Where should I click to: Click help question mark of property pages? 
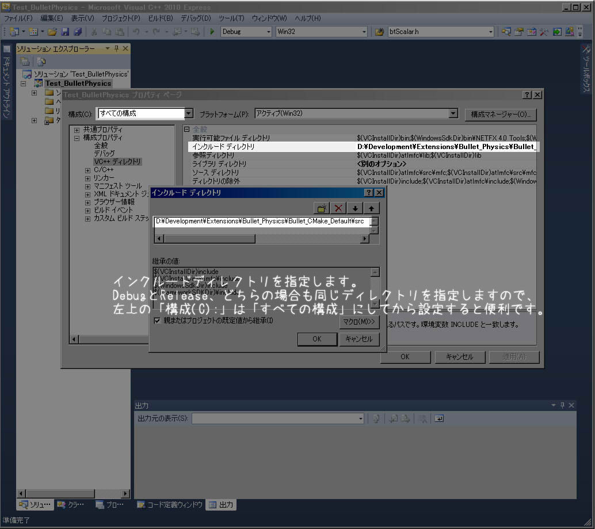coord(527,94)
